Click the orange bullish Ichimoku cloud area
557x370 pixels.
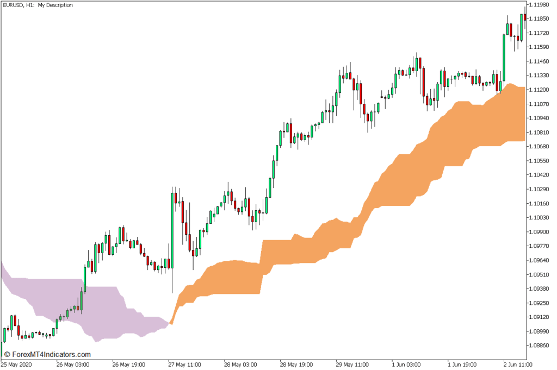(392, 179)
